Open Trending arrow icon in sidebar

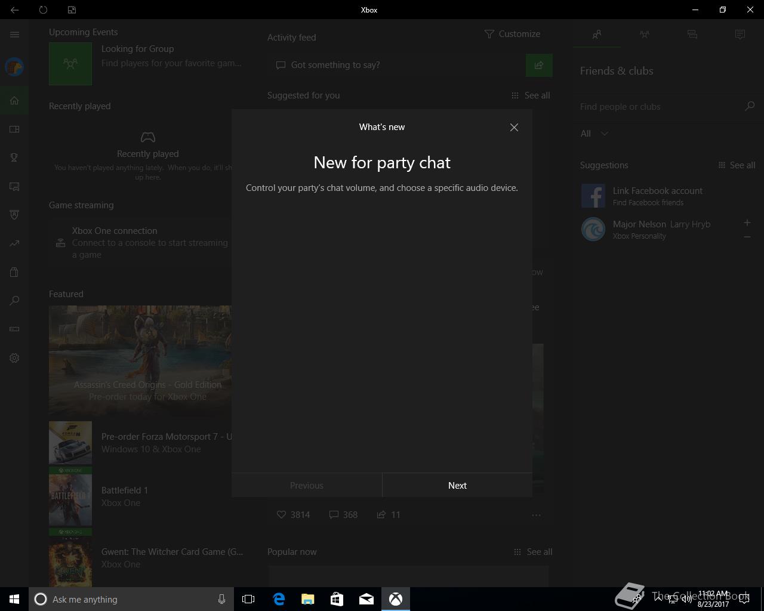tap(14, 243)
